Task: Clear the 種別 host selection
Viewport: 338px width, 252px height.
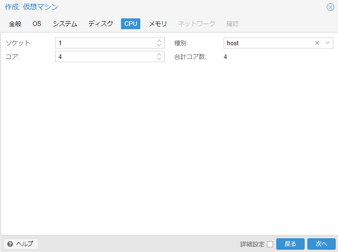Action: pos(317,43)
